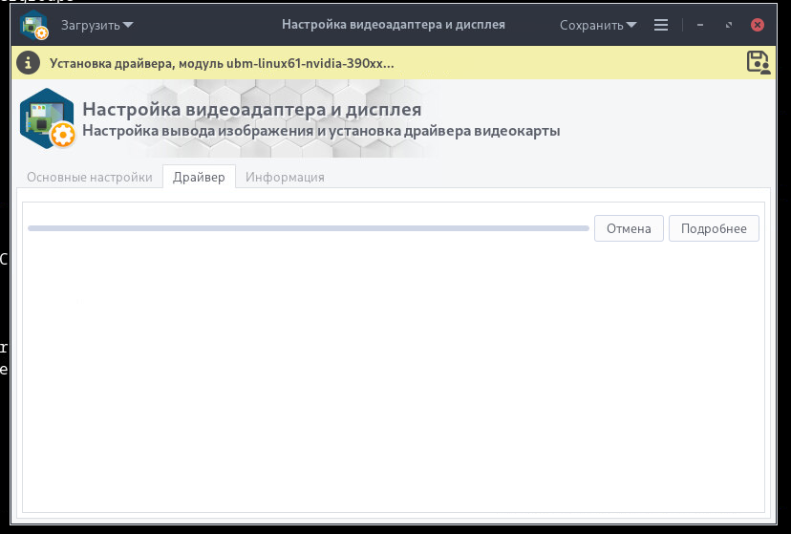
Task: Open the hamburger menu in the title bar
Action: [661, 25]
